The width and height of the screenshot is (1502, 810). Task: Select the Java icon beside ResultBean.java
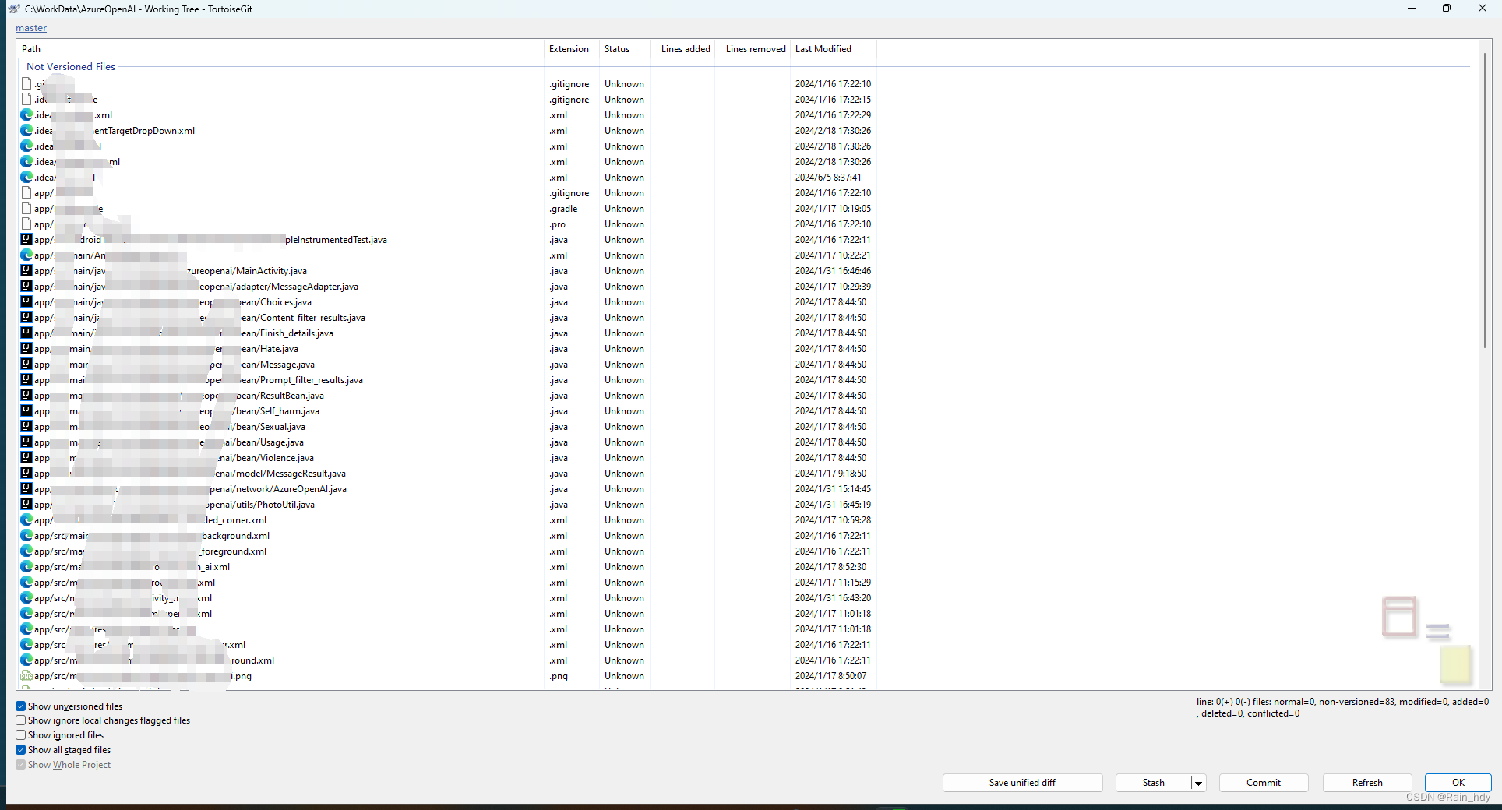[26, 396]
